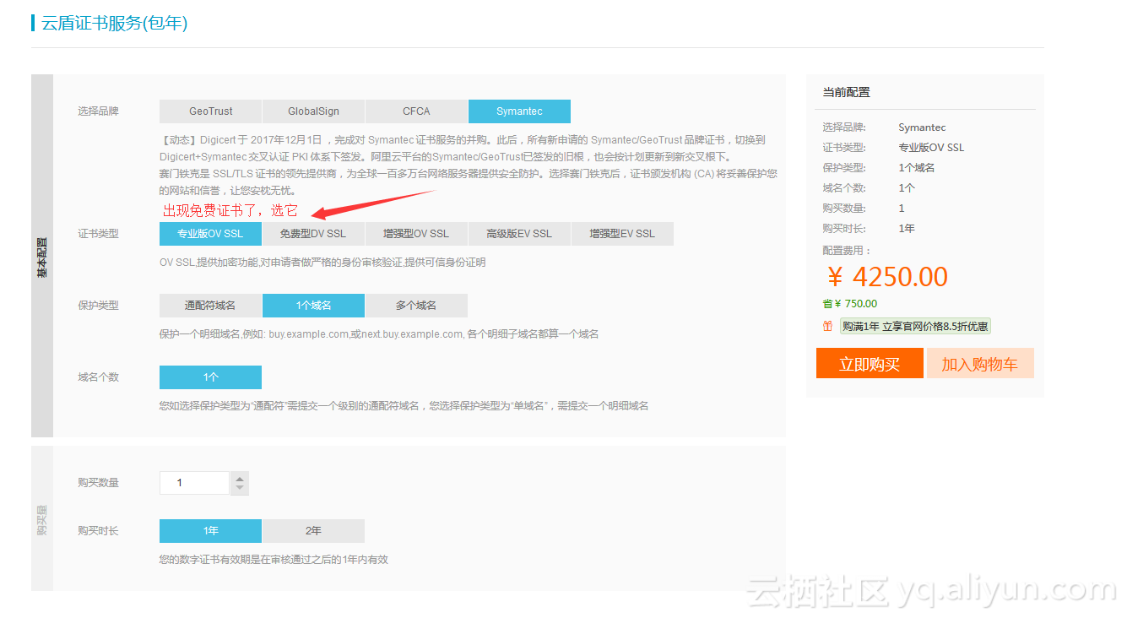Click the 购买量 section side tab
Screen dimensions: 1127x618
42,518
